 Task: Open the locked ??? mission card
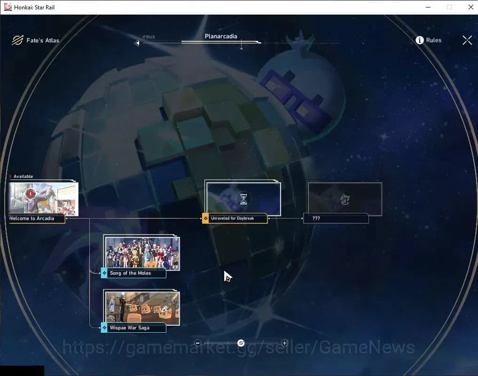pos(345,199)
